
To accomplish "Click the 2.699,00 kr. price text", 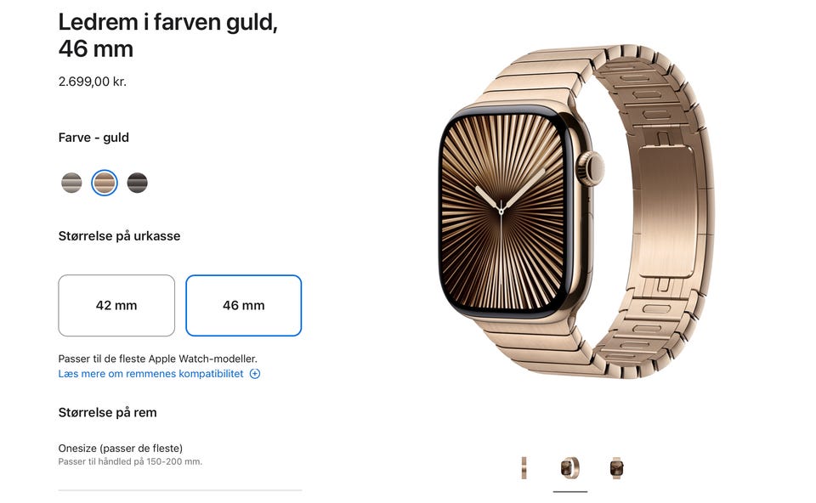I will pyautogui.click(x=93, y=82).
